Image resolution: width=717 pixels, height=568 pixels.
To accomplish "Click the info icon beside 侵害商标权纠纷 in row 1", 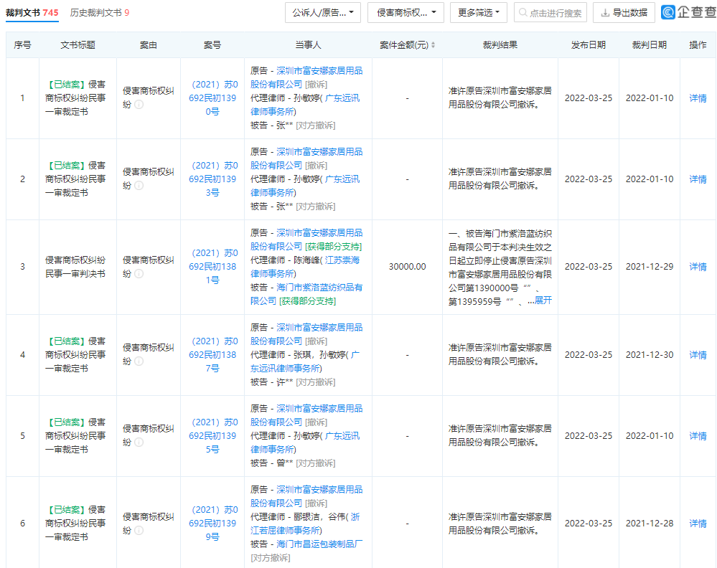I will tap(139, 105).
